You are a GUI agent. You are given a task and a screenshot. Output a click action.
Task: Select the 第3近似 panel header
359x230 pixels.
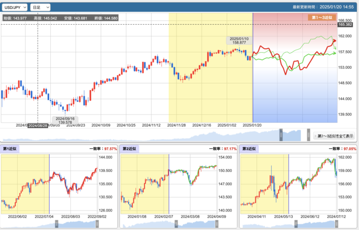coord(250,148)
